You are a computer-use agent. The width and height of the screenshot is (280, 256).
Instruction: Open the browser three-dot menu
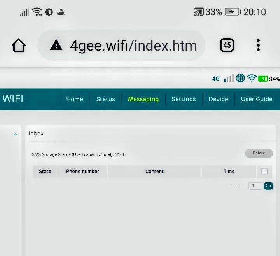258,45
